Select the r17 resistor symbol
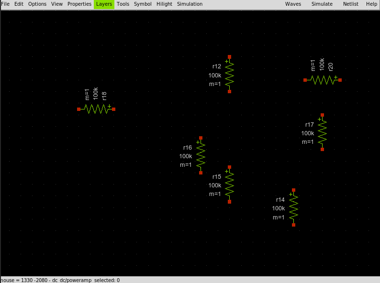Viewport: 380px width, 283px height. (x=323, y=132)
